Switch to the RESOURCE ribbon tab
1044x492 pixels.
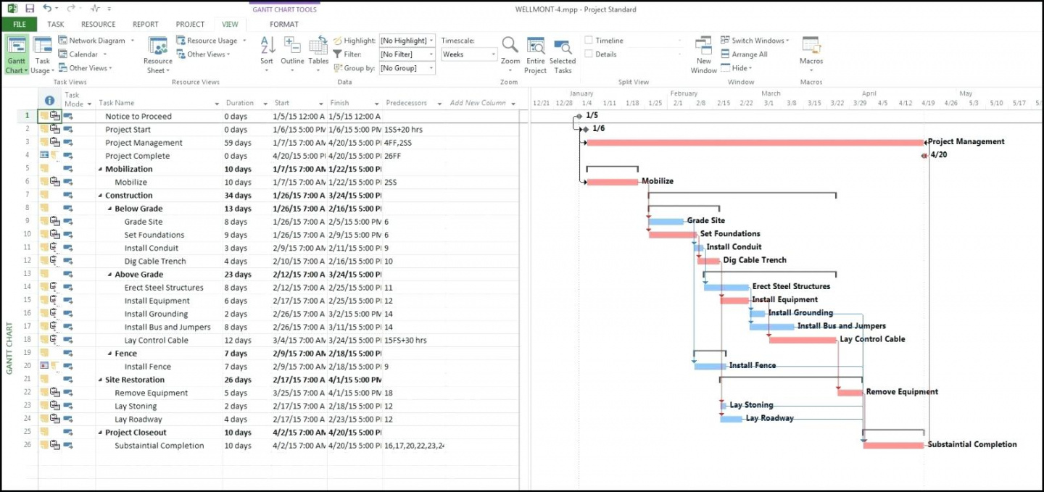(98, 24)
